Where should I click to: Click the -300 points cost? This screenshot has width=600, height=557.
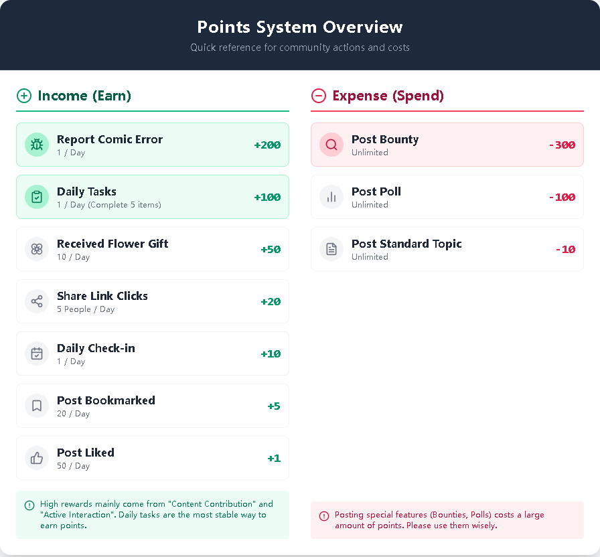(562, 145)
